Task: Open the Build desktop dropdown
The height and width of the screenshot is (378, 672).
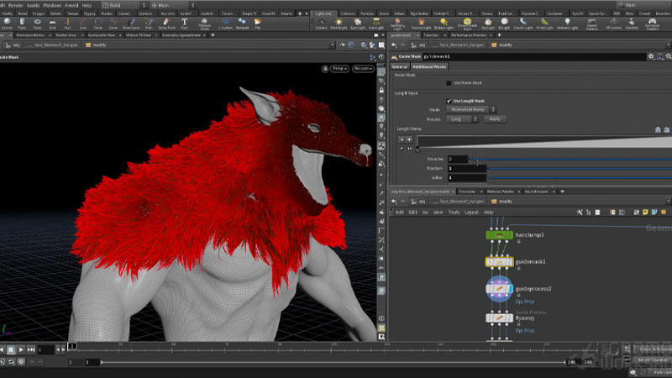Action: [x=123, y=5]
